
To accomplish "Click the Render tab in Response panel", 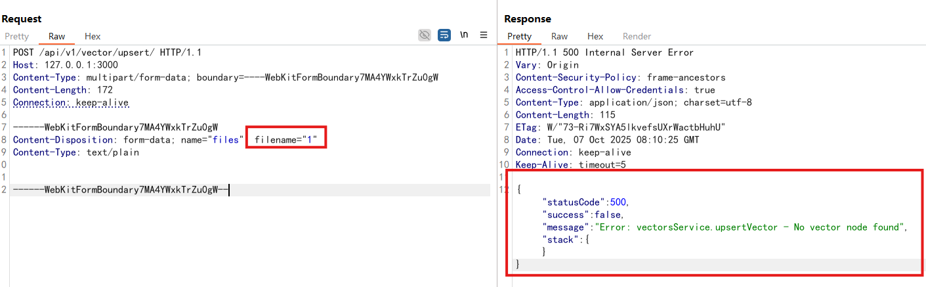I will 637,36.
